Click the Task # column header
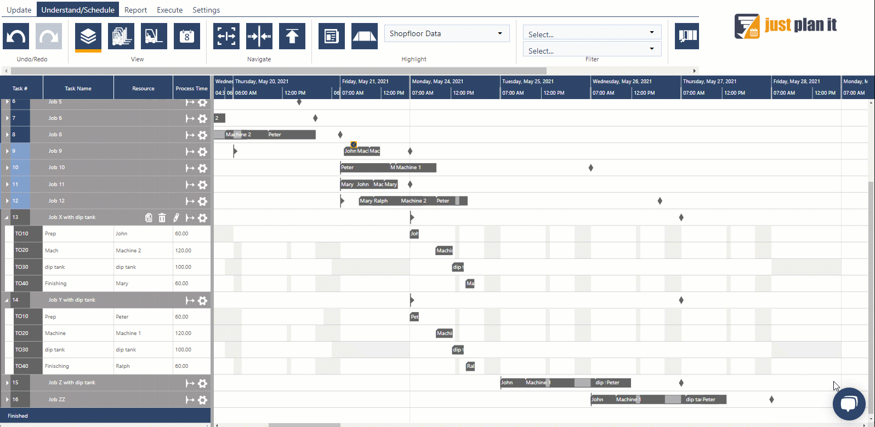The height and width of the screenshot is (427, 875). [20, 88]
